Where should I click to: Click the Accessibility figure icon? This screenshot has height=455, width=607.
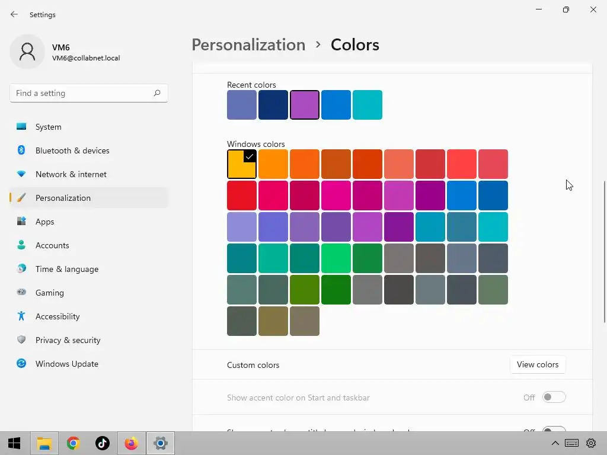pyautogui.click(x=21, y=316)
